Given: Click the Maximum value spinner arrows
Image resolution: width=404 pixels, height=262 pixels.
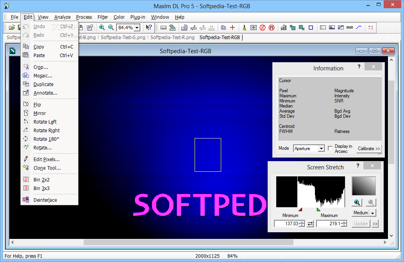Looking at the screenshot, I should click(344, 224).
